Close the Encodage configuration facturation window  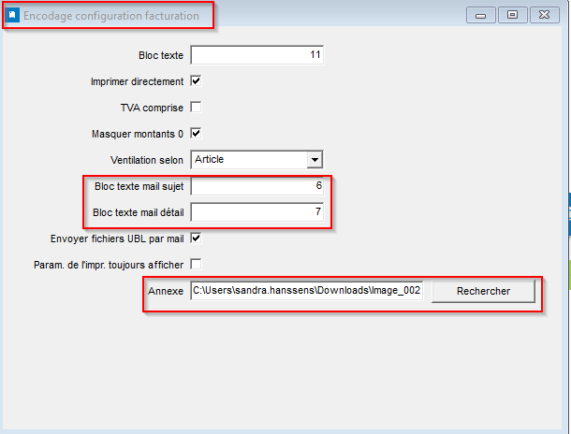(545, 15)
